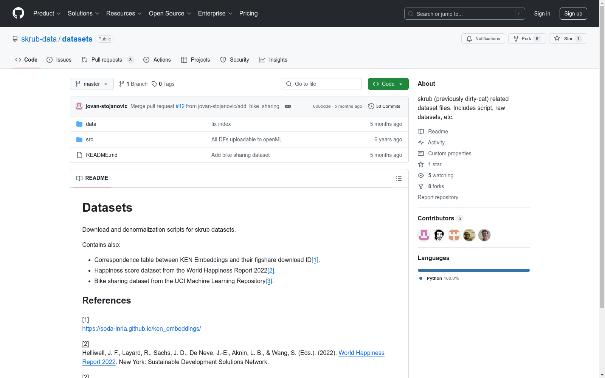
Task: Select the Code tab
Action: coord(26,60)
